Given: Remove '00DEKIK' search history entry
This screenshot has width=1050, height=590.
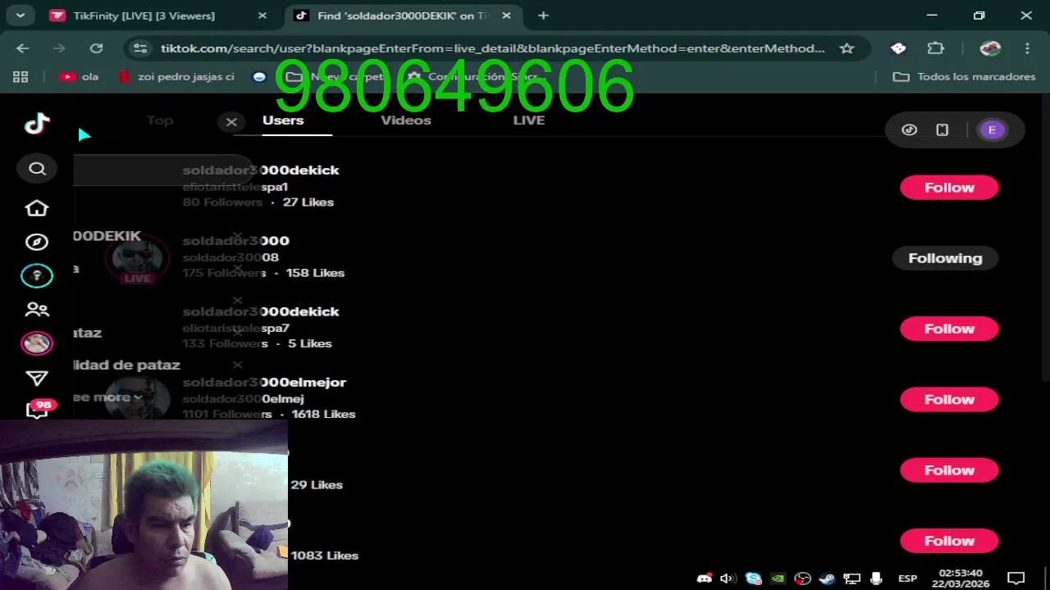Looking at the screenshot, I should (x=237, y=236).
